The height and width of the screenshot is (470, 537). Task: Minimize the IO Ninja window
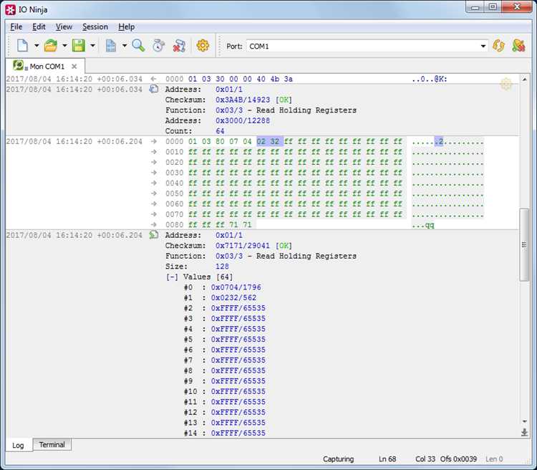point(475,8)
